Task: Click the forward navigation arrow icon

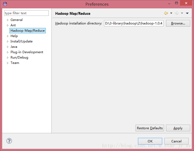Action: pyautogui.click(x=177, y=13)
